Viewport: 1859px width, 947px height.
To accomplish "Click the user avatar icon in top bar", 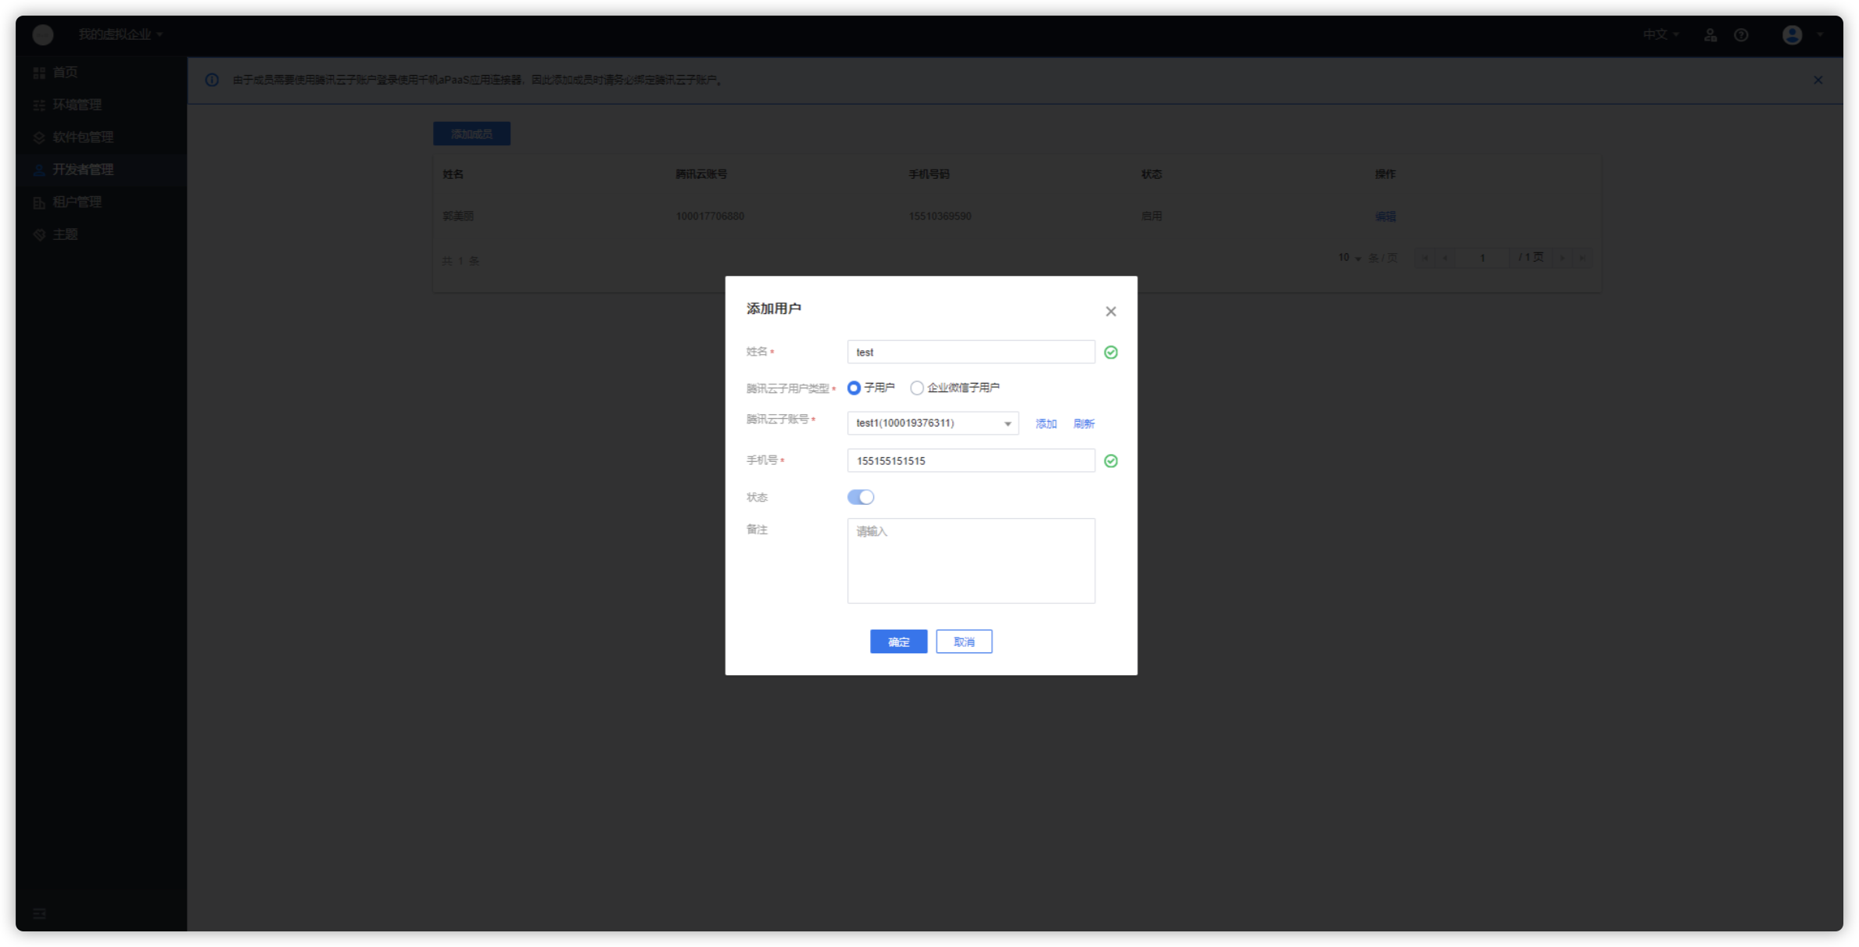I will (x=1792, y=35).
